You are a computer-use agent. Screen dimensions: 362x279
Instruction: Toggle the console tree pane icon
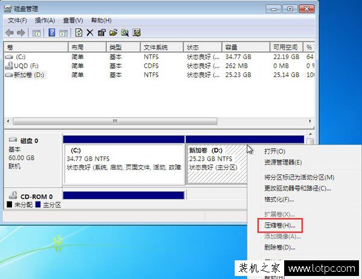36,33
